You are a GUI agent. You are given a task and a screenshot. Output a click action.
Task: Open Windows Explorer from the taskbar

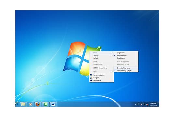pyautogui.click(x=23, y=104)
